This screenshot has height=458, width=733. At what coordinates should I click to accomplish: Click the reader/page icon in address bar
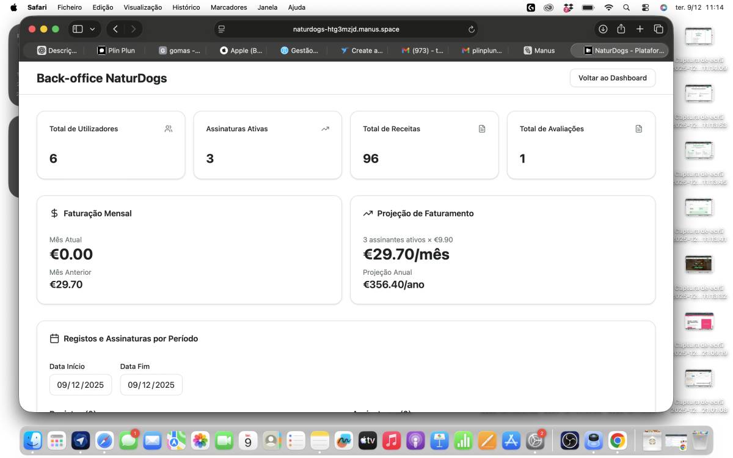click(222, 29)
